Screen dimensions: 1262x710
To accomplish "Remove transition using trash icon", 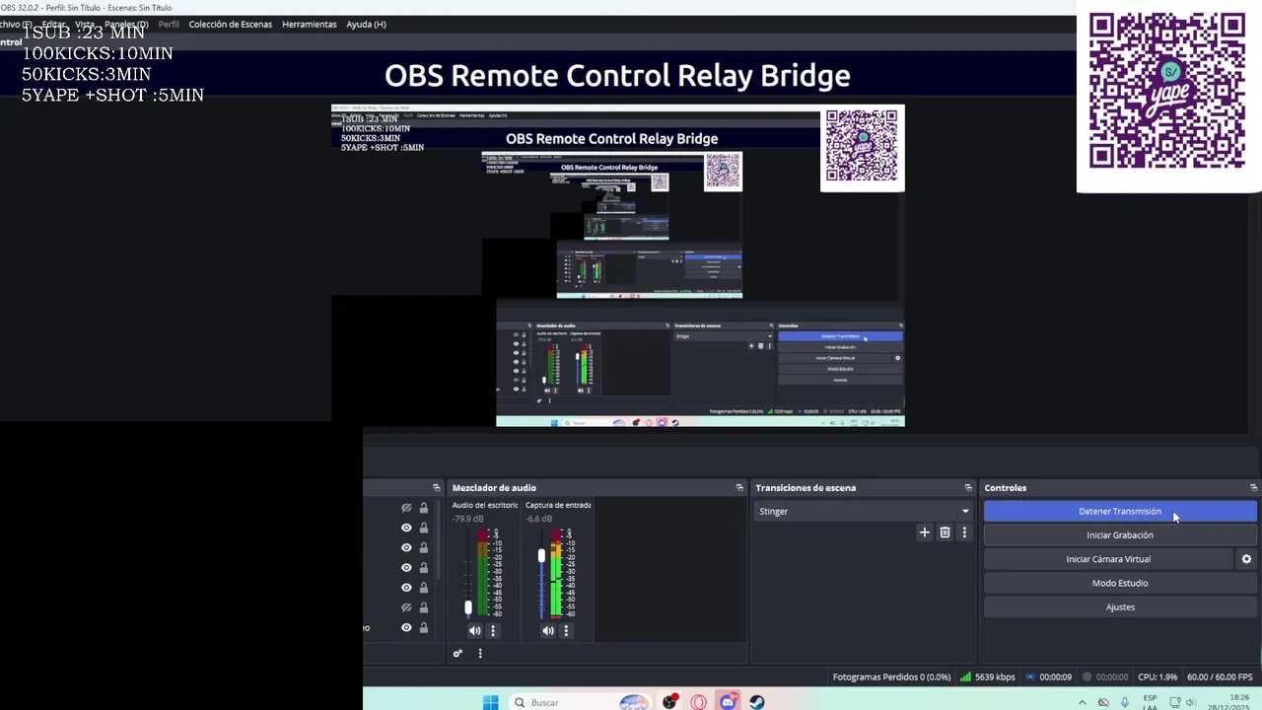I will point(945,532).
